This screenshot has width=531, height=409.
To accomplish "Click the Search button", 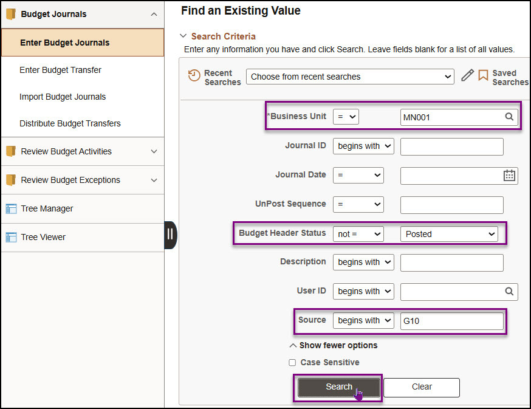I will [x=338, y=387].
